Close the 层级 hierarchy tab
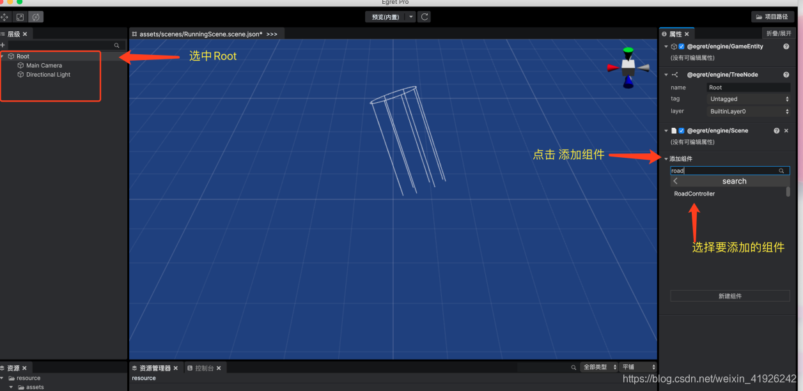The height and width of the screenshot is (391, 803). point(25,34)
